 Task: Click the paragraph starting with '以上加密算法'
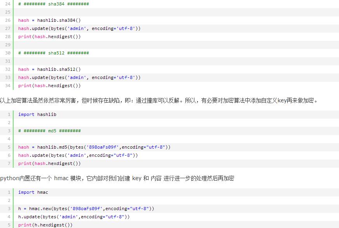[159, 100]
